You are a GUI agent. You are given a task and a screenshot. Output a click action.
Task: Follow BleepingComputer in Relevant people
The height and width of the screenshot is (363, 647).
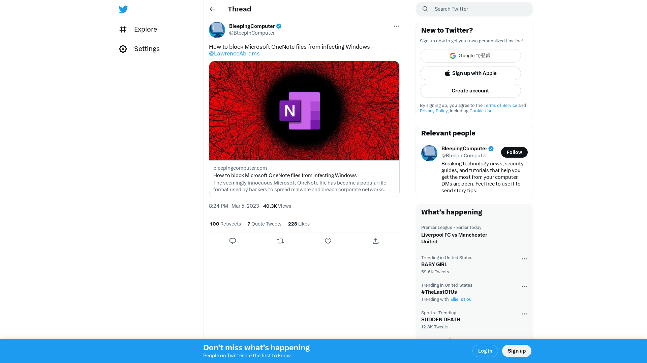click(x=514, y=152)
